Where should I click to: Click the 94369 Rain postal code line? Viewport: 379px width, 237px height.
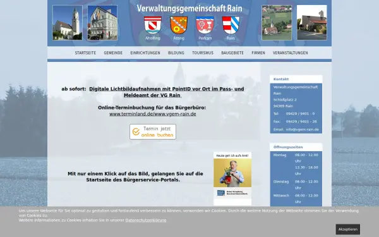coord(283,106)
